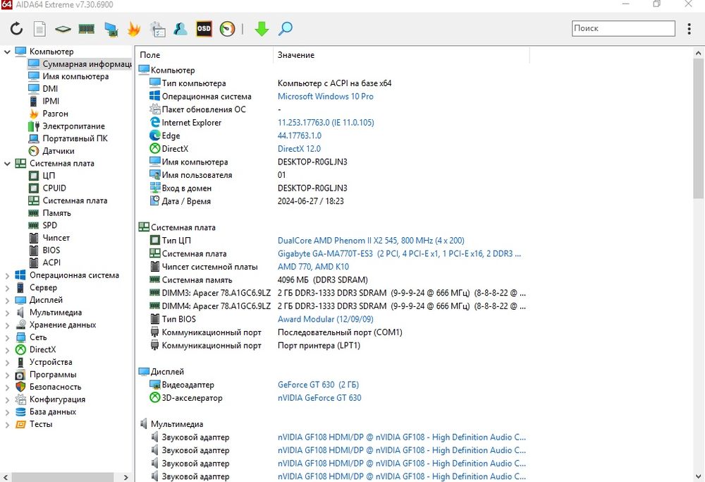Image resolution: width=705 pixels, height=482 pixels.
Task: Select Суммарная информация in the tree
Action: point(80,64)
